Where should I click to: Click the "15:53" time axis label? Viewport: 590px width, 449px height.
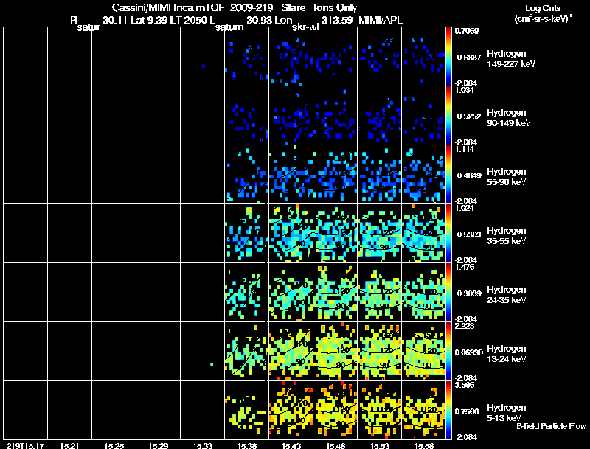[x=380, y=445]
